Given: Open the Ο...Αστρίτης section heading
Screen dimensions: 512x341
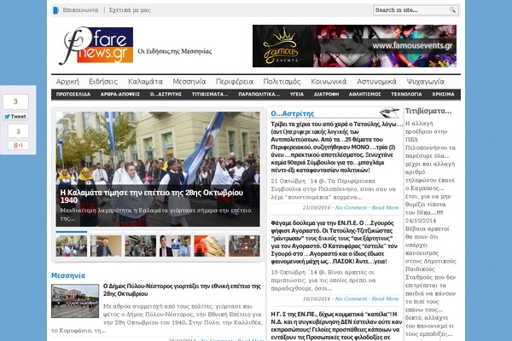Looking at the screenshot, I should [292, 113].
